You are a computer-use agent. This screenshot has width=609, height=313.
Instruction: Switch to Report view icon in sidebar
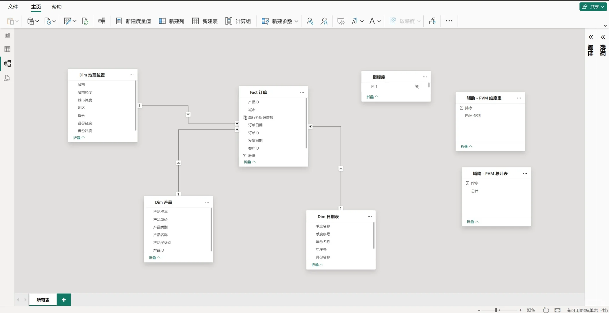click(x=7, y=35)
